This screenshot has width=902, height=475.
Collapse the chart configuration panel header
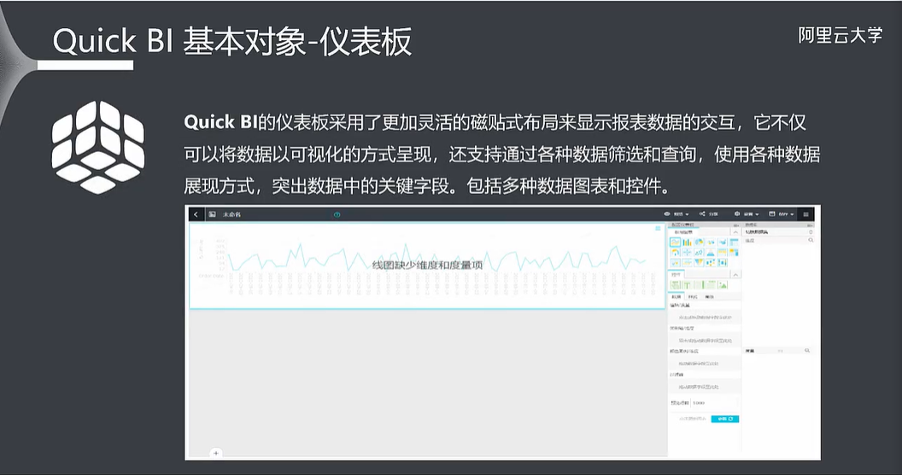click(736, 225)
